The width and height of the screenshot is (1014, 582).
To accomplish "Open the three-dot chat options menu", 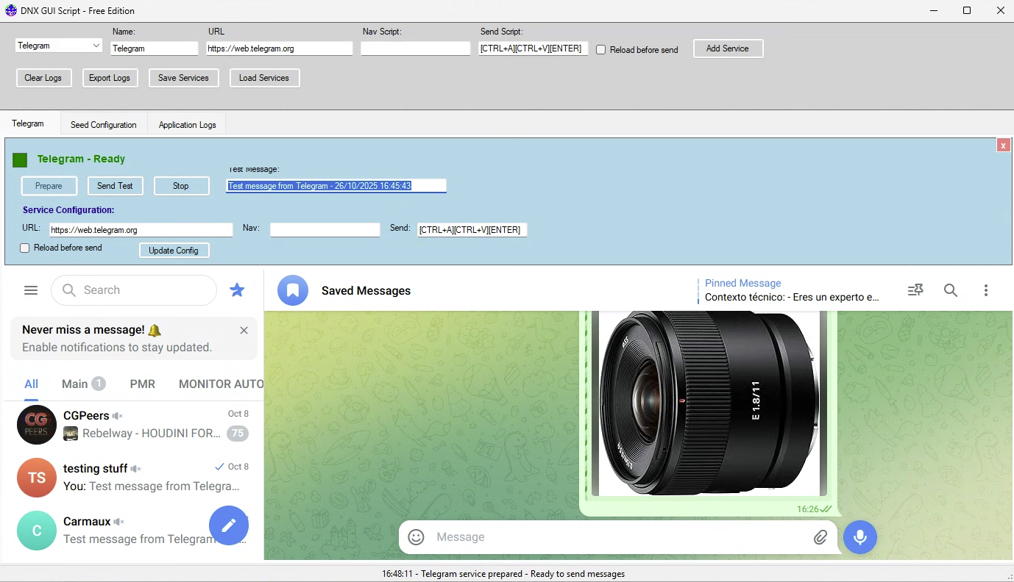I will (986, 290).
